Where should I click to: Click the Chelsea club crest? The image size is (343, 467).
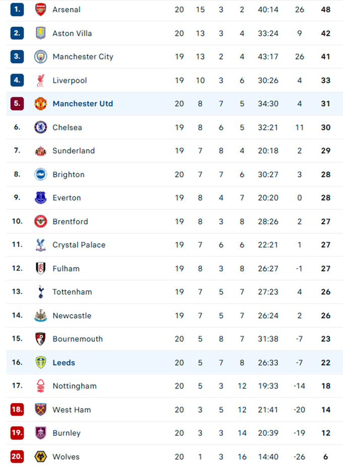(40, 127)
